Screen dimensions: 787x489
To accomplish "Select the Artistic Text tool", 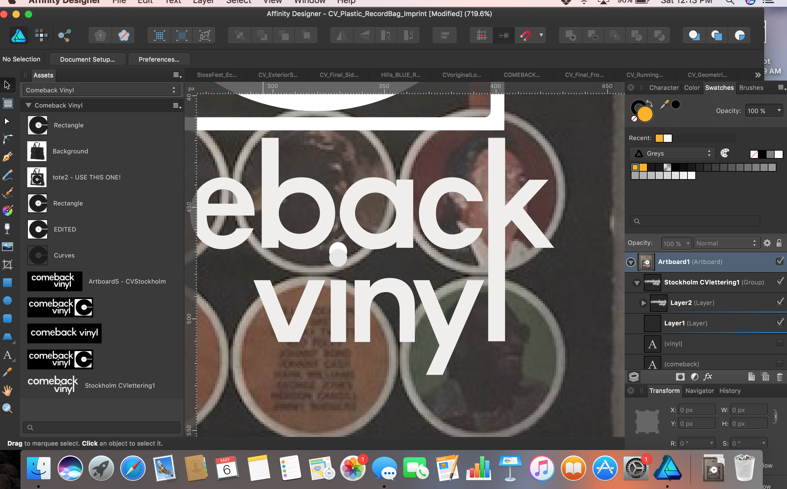I will click(x=7, y=355).
